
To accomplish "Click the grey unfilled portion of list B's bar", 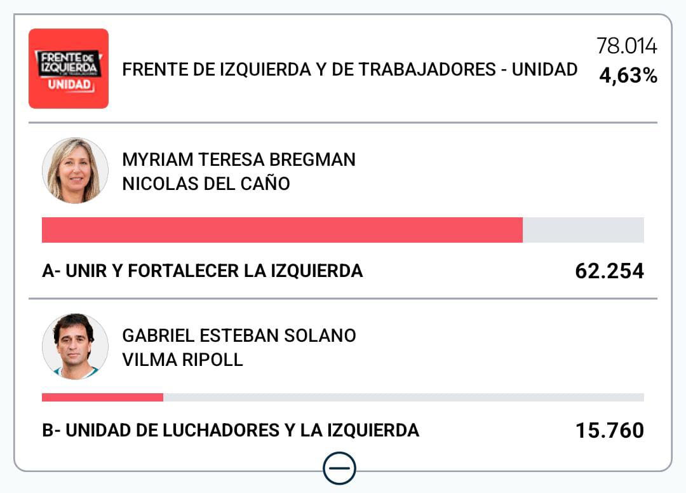I will tap(403, 397).
